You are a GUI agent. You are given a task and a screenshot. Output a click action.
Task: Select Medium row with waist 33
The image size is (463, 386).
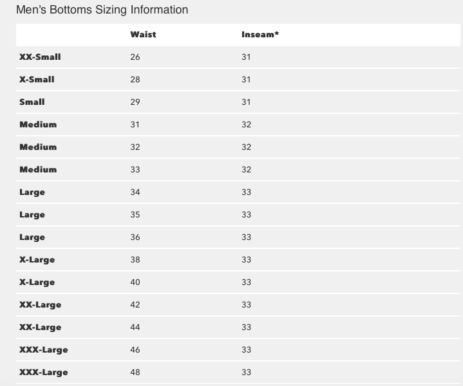pyautogui.click(x=238, y=170)
